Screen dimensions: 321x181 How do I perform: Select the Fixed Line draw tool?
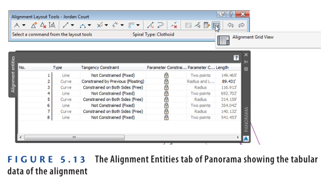point(65,25)
